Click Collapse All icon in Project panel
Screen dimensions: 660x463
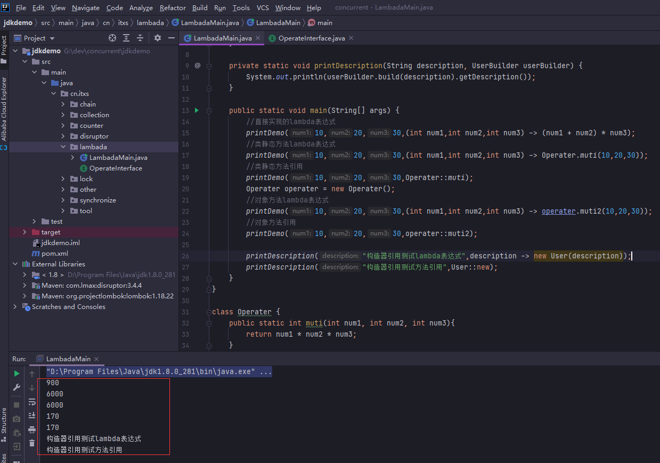point(140,38)
